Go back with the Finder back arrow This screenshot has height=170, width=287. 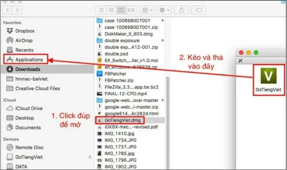coord(8,10)
